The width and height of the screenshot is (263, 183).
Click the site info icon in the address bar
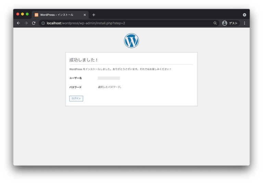tap(43, 23)
